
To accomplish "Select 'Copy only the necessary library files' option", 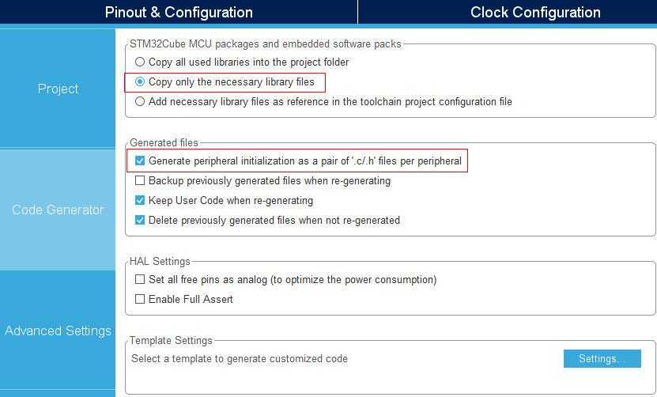I will click(x=140, y=81).
